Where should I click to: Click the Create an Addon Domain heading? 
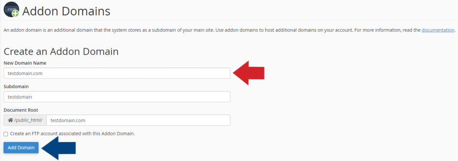pos(61,51)
